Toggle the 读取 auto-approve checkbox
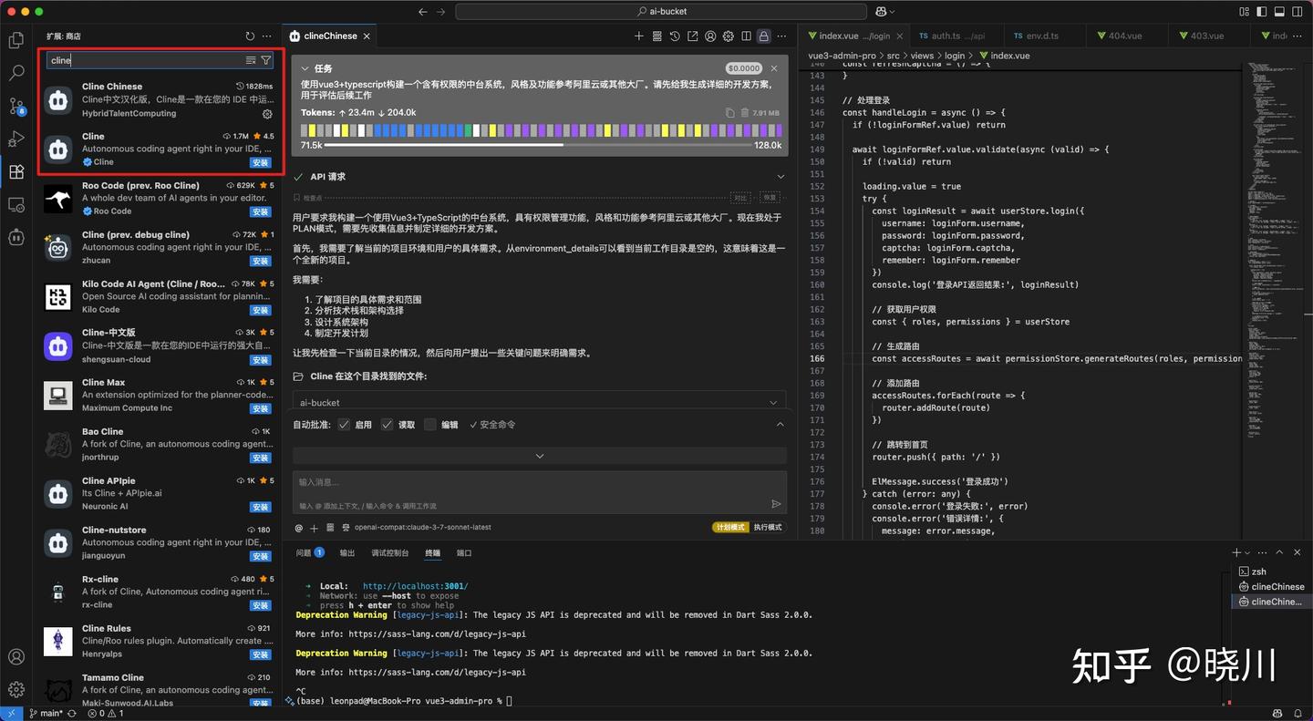Viewport: 1313px width, 721px height. 387,425
